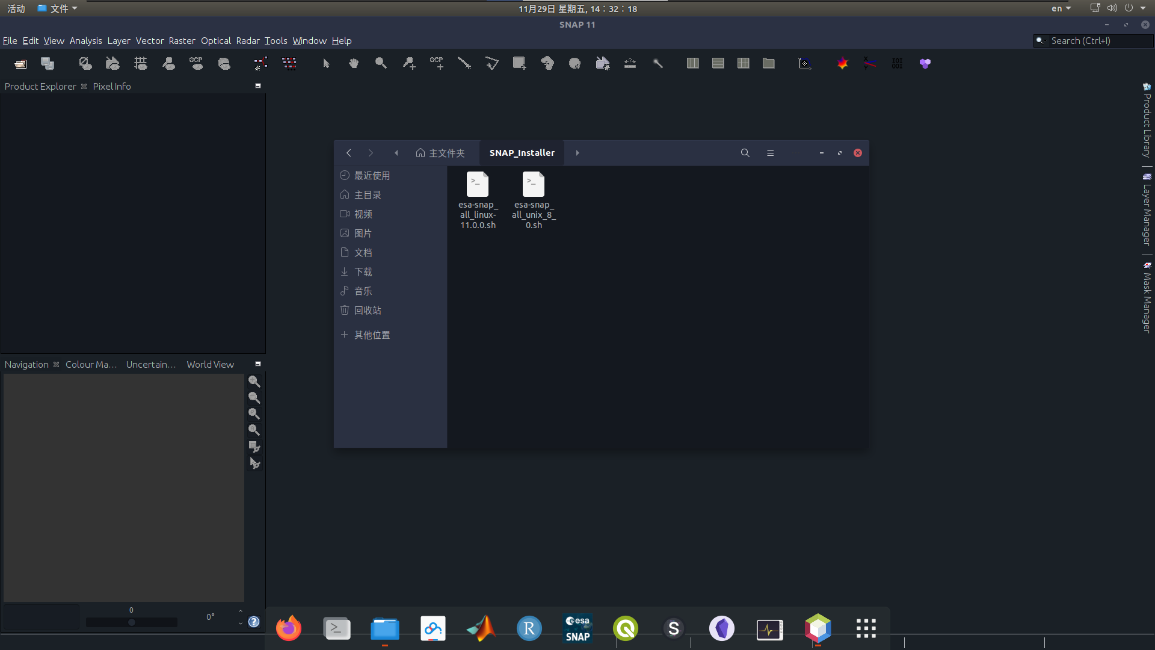Image resolution: width=1155 pixels, height=650 pixels.
Task: Open Terminal from the dock
Action: pyautogui.click(x=337, y=629)
